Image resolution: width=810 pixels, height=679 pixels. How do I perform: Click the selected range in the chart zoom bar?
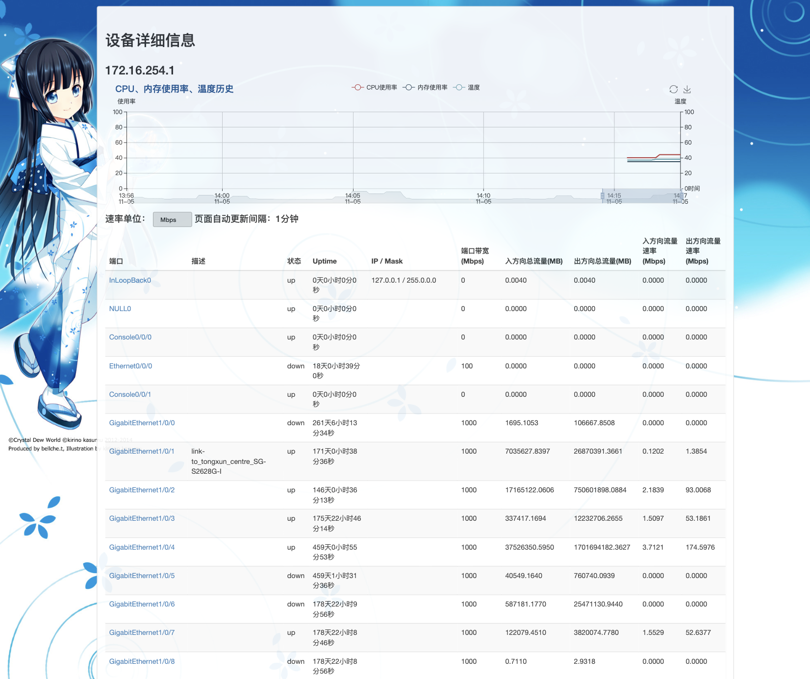[x=641, y=196]
